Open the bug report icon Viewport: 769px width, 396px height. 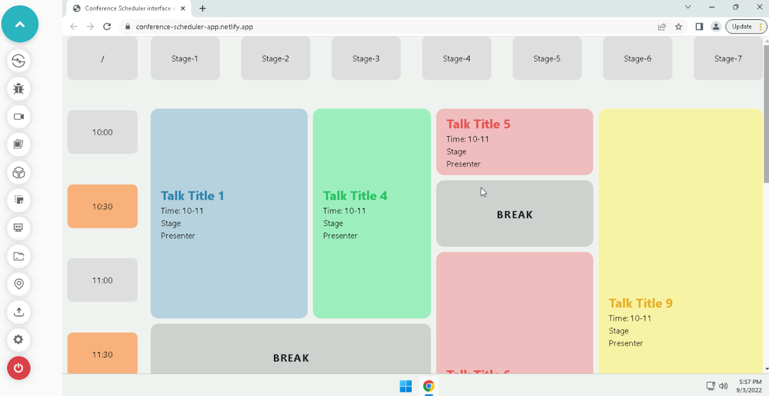tap(19, 89)
